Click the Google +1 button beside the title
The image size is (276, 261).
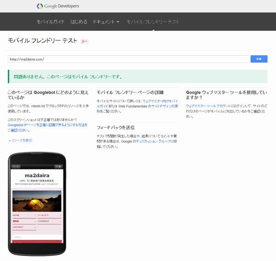pyautogui.click(x=85, y=41)
